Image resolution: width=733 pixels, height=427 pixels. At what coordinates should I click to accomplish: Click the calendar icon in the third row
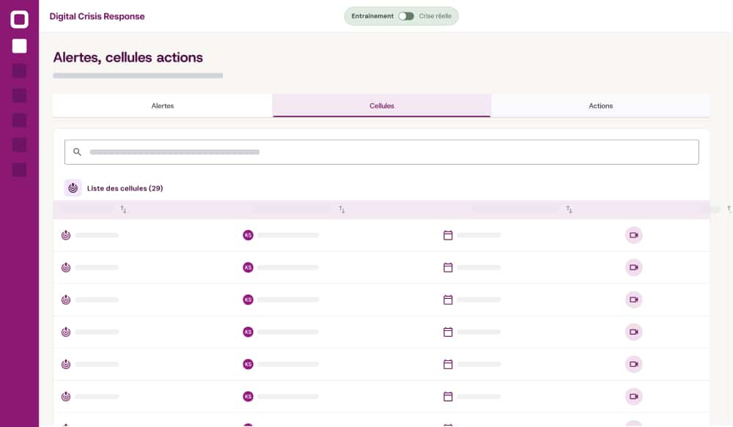(447, 300)
